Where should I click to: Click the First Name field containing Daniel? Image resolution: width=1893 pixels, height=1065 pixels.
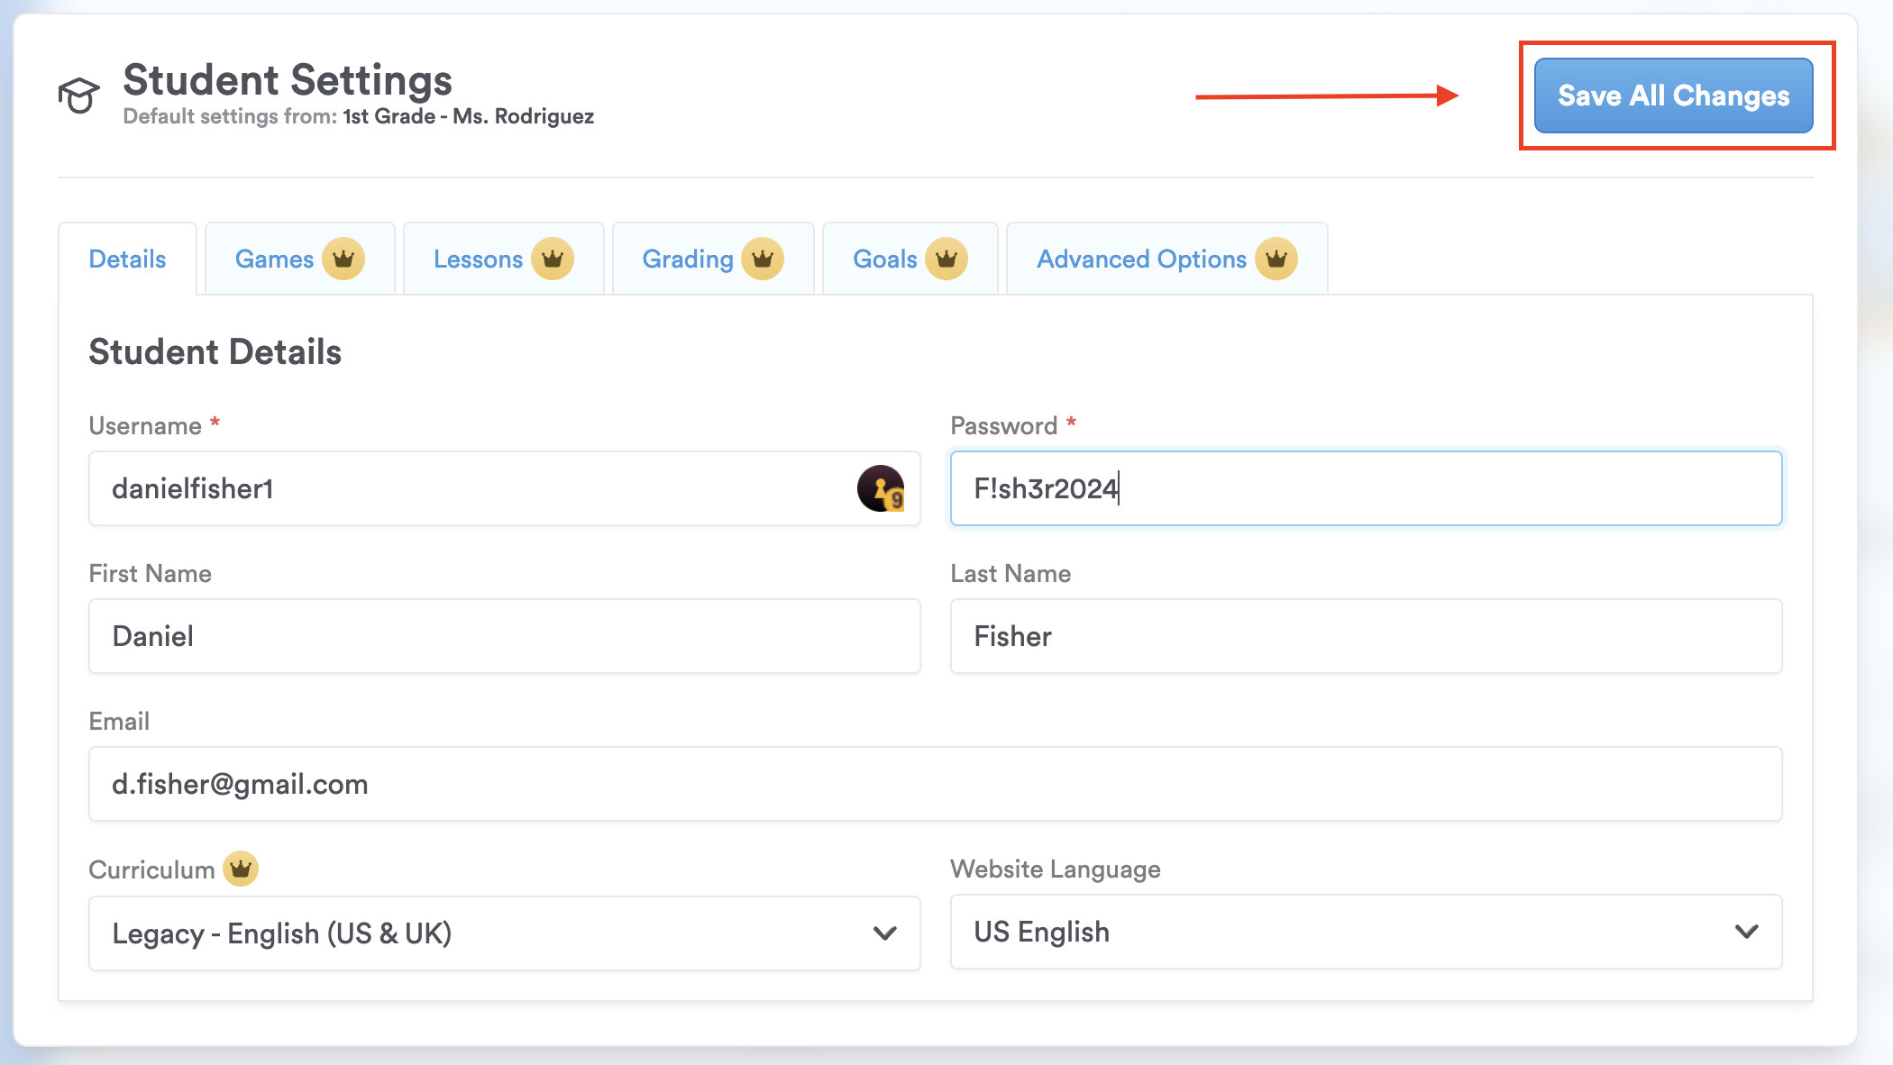tap(504, 636)
